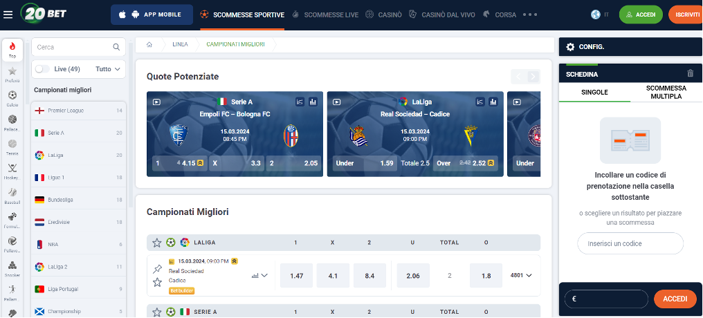Open the Tutto filter dropdown

(x=108, y=69)
